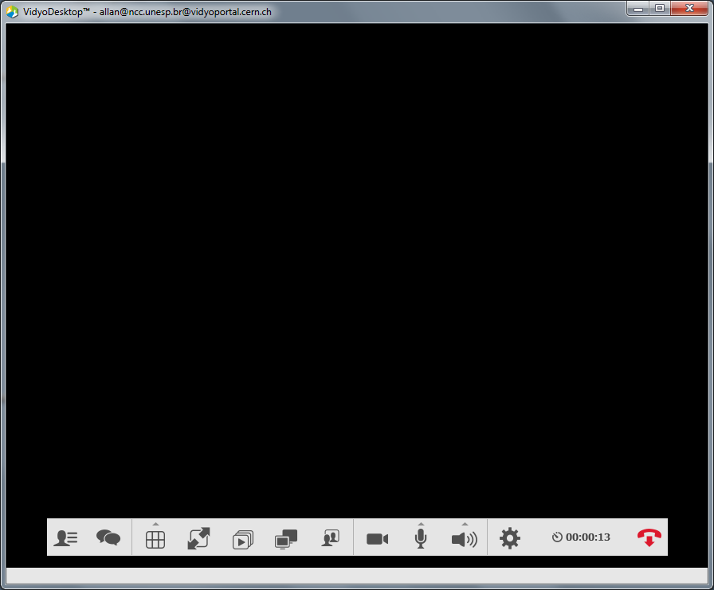Click the title text allan@ncc.unesp.br@vidyoportal.cern.ch
The width and height of the screenshot is (714, 590).
click(186, 12)
